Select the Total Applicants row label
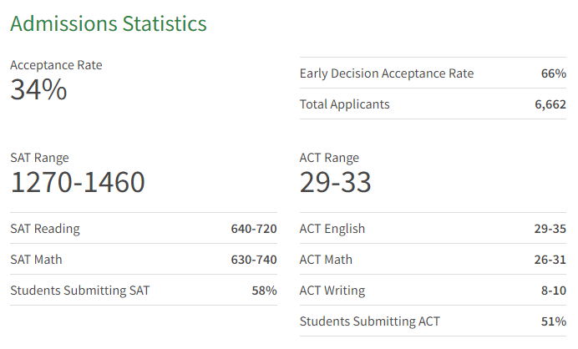The image size is (578, 349). pyautogui.click(x=344, y=104)
